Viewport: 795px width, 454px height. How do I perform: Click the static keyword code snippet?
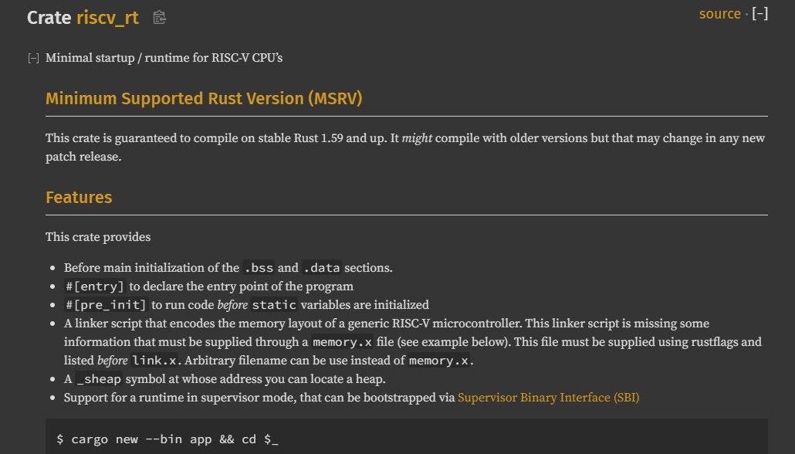(274, 305)
